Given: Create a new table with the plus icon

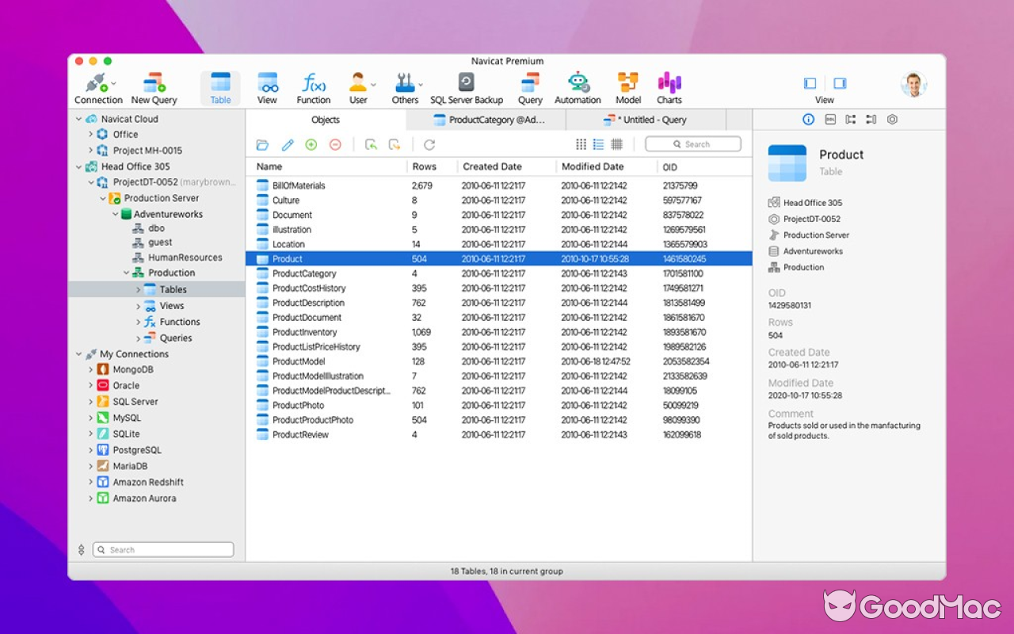Looking at the screenshot, I should click(311, 144).
